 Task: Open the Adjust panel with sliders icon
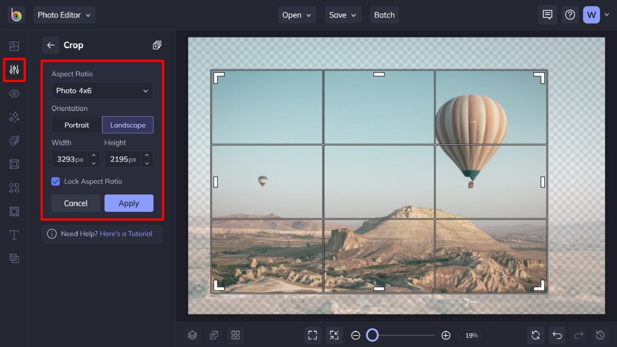(14, 70)
